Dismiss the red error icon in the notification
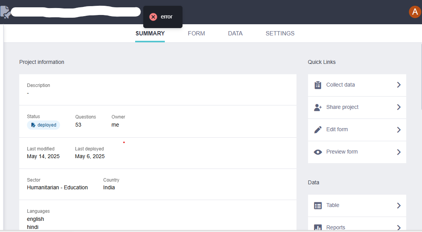Screen dimensions: 422x232 coord(153,17)
